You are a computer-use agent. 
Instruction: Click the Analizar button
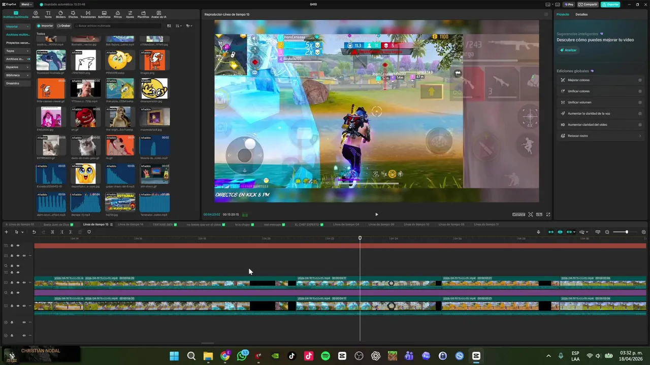tap(568, 50)
